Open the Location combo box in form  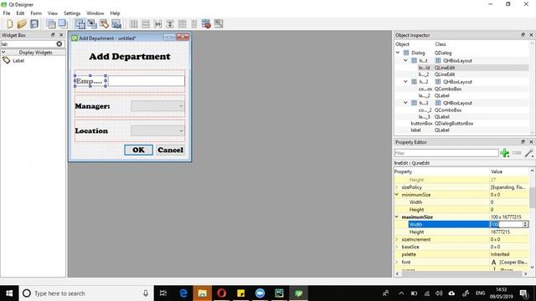coord(157,130)
